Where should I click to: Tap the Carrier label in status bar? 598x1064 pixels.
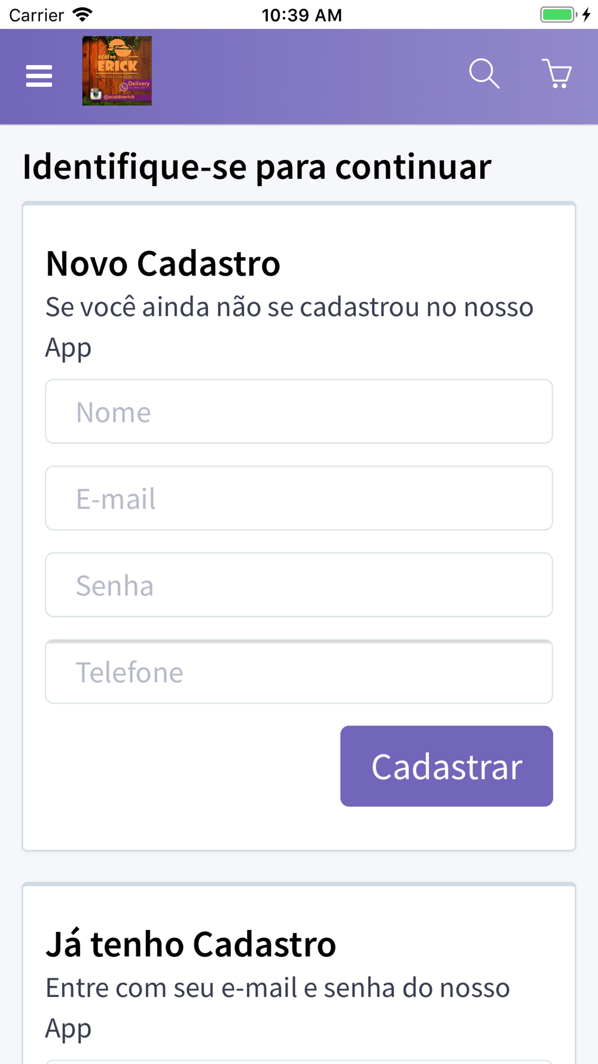36,15
